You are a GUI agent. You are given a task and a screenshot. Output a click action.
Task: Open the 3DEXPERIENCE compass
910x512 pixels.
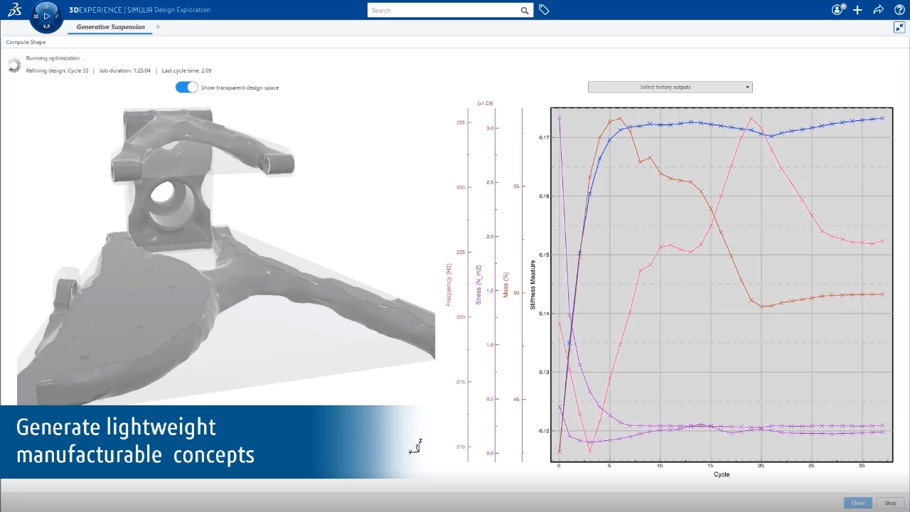[x=46, y=16]
